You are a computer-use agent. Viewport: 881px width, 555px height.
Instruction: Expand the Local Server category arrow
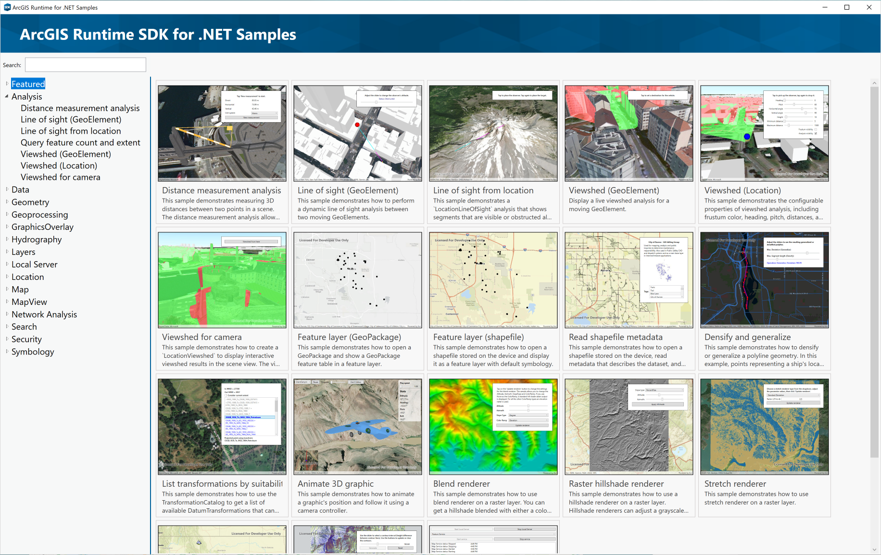coord(7,264)
